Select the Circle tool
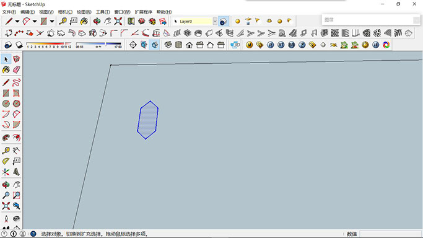Screen dimensions: 423x238 (6, 104)
